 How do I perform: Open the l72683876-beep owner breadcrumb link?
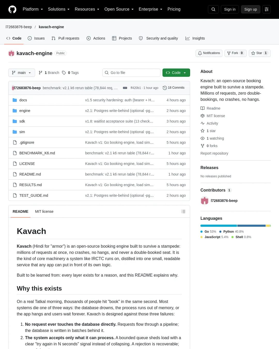click(19, 27)
